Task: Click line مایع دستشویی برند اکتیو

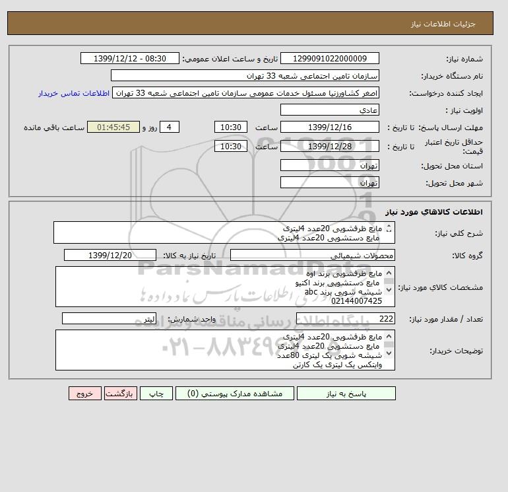Action: pyautogui.click(x=337, y=283)
